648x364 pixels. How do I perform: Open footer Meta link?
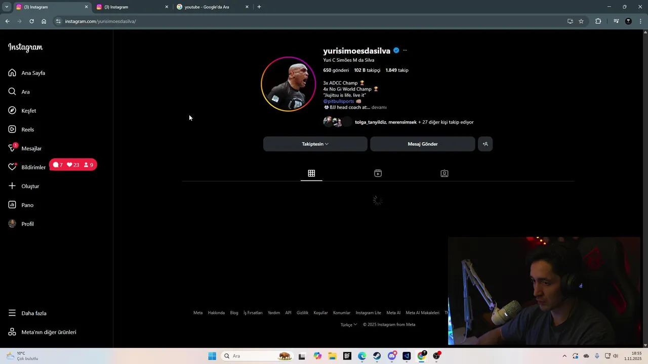click(198, 313)
